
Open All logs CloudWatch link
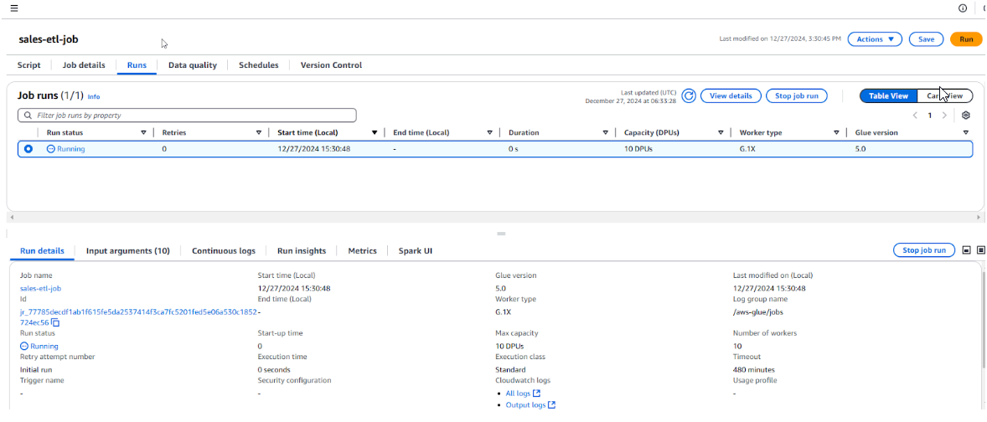[519, 394]
